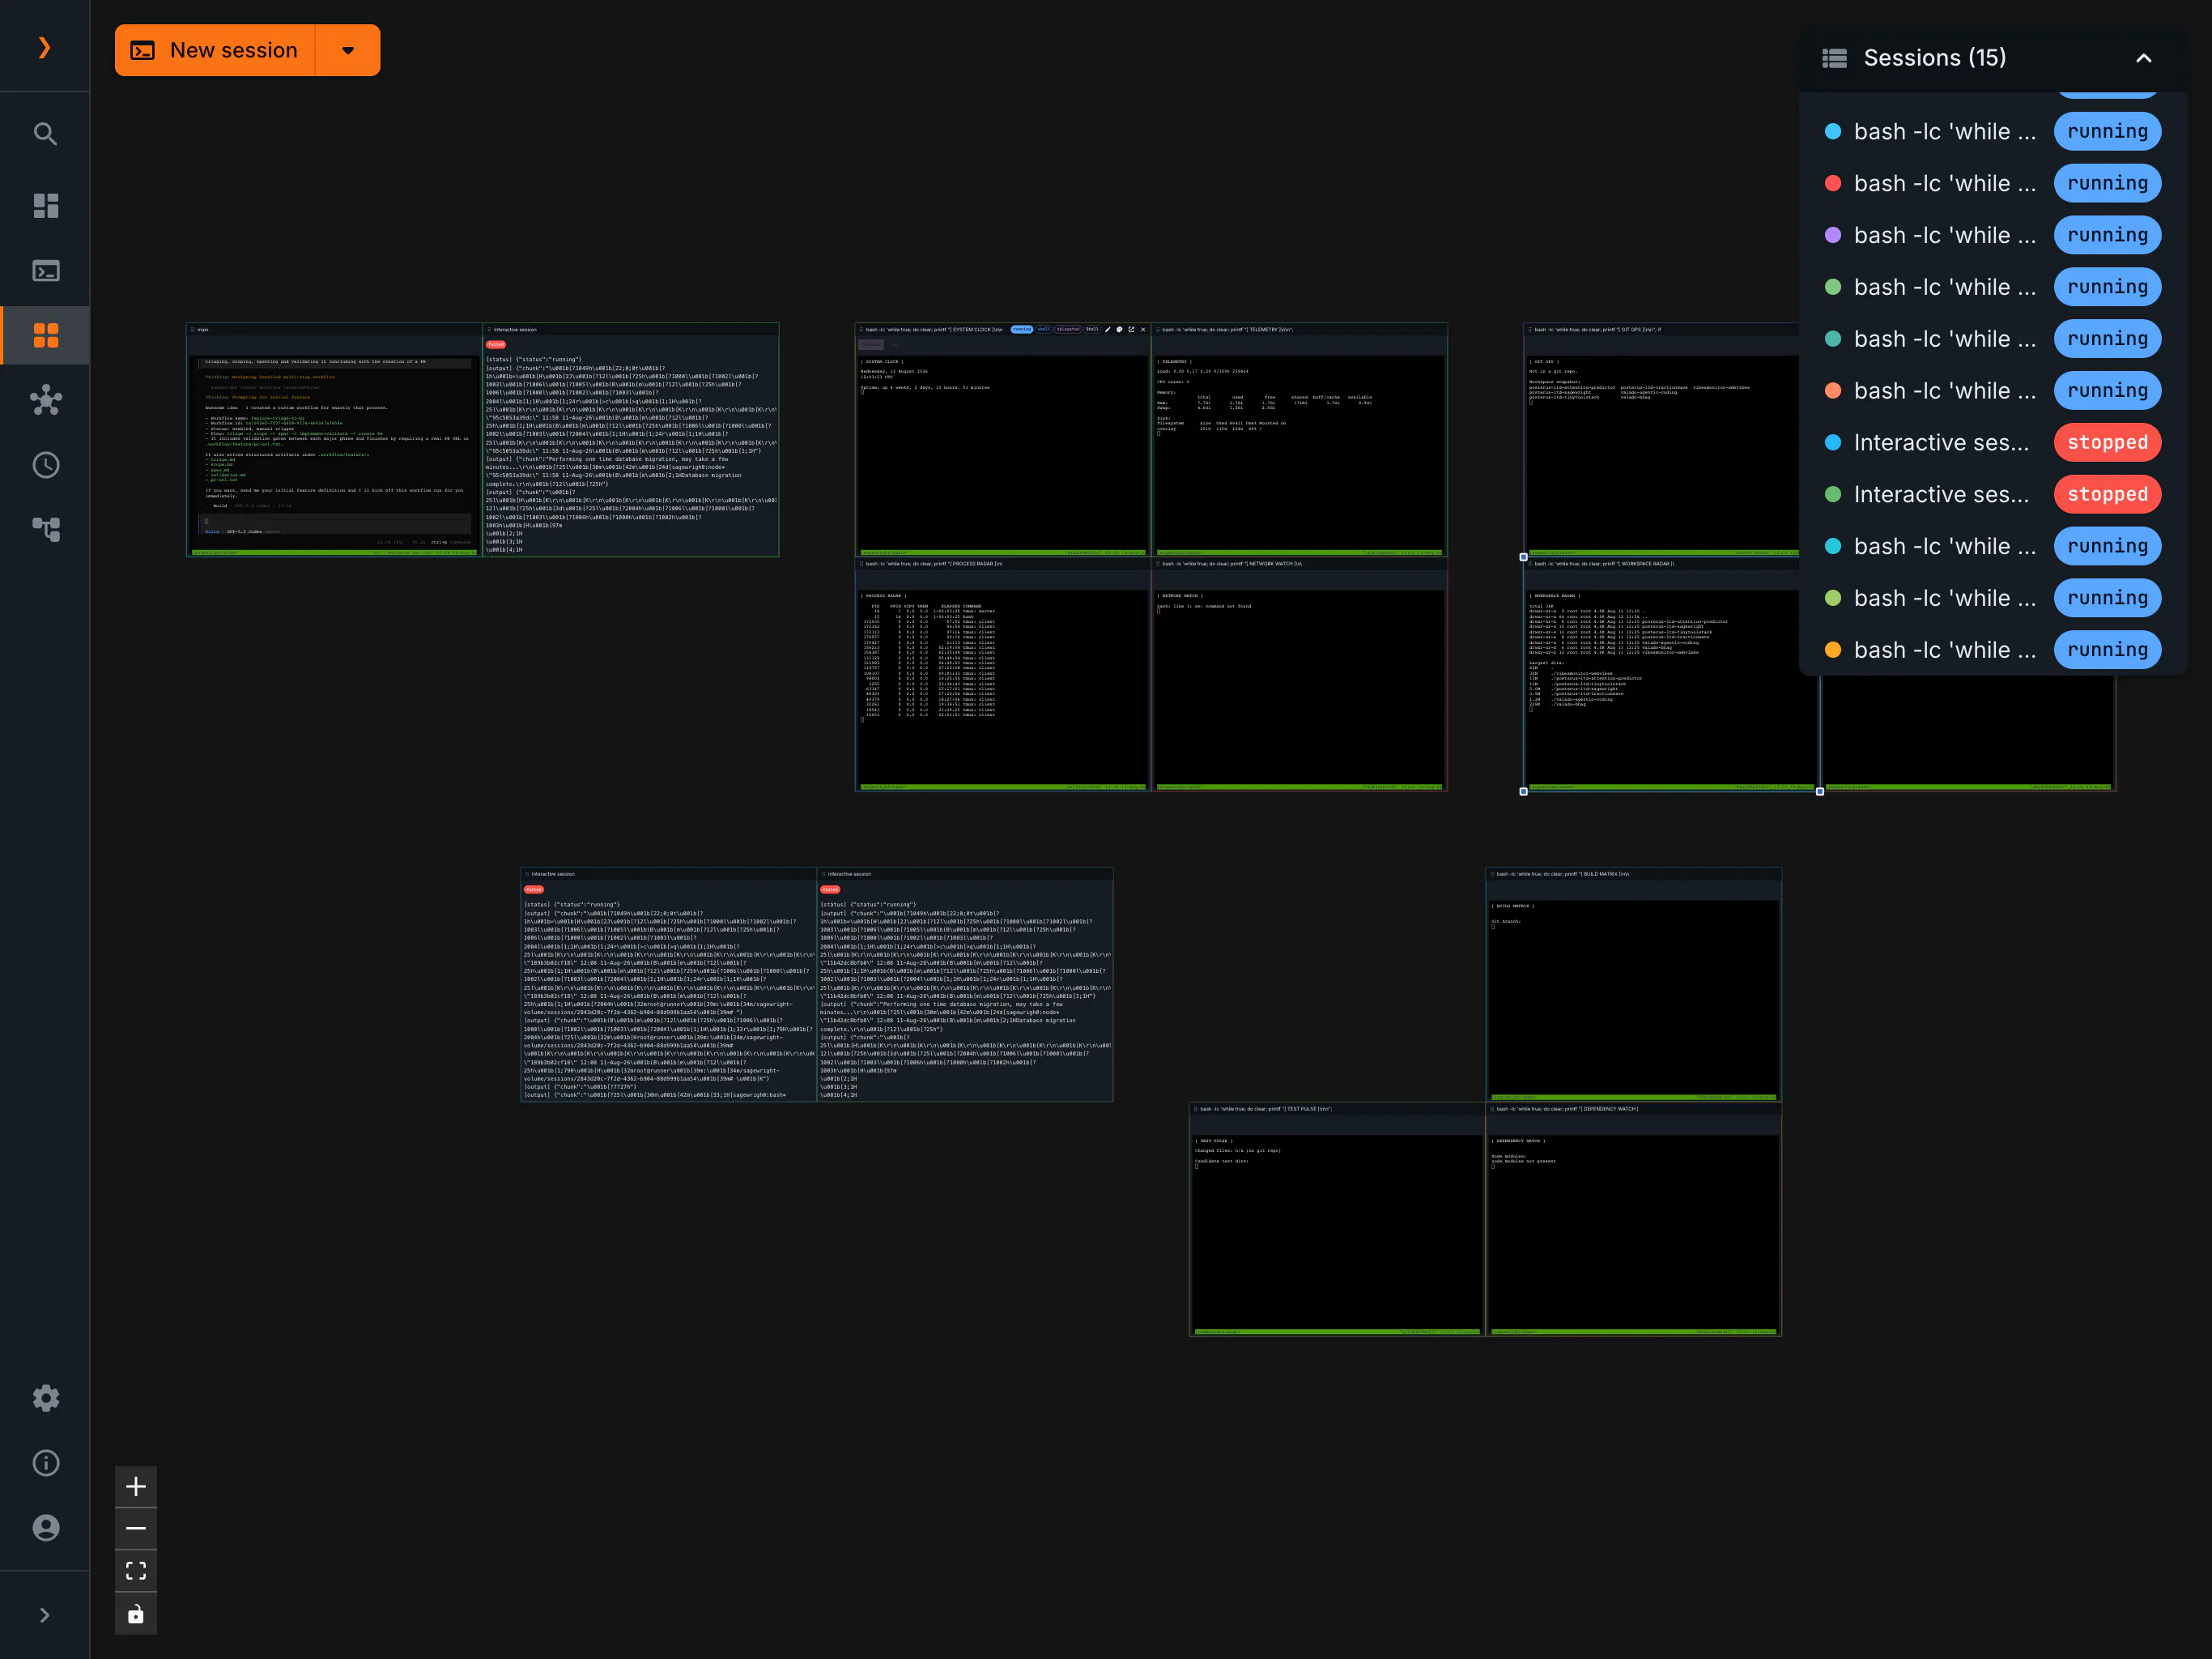This screenshot has width=2212, height=1659.
Task: Zoom out the canvas with minus button
Action: 136,1529
